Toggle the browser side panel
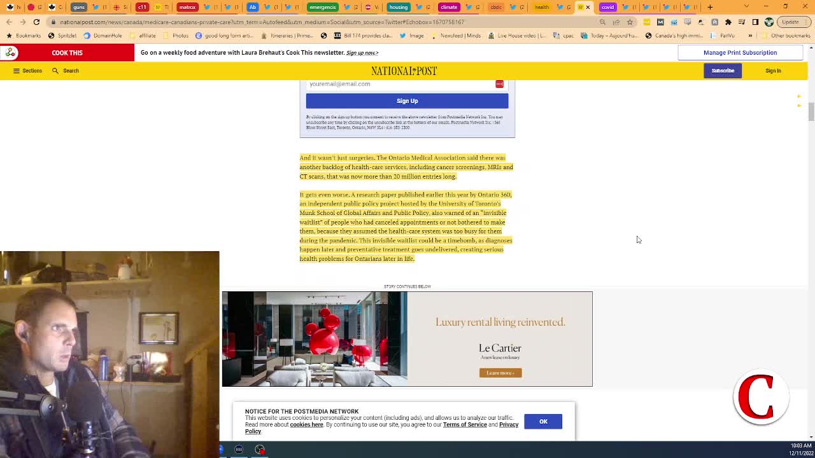 click(755, 22)
